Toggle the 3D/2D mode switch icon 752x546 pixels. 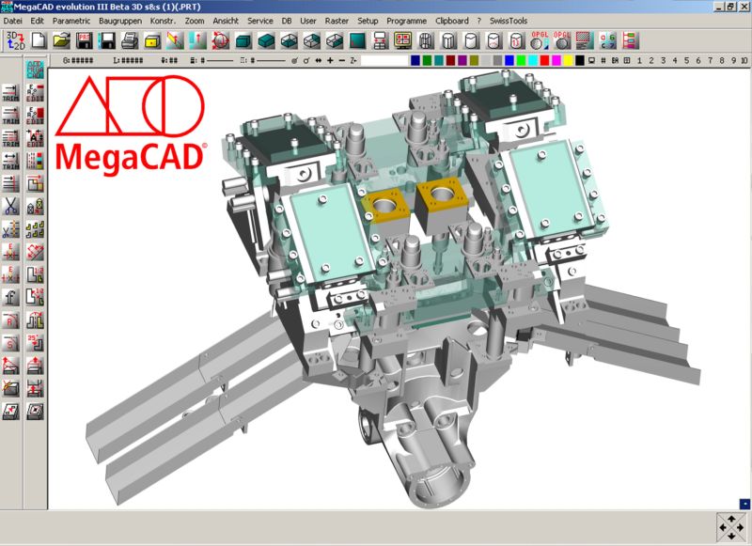[15, 39]
